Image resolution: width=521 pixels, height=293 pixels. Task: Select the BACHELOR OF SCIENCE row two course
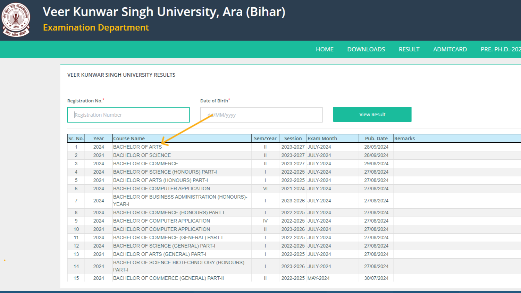(x=142, y=155)
